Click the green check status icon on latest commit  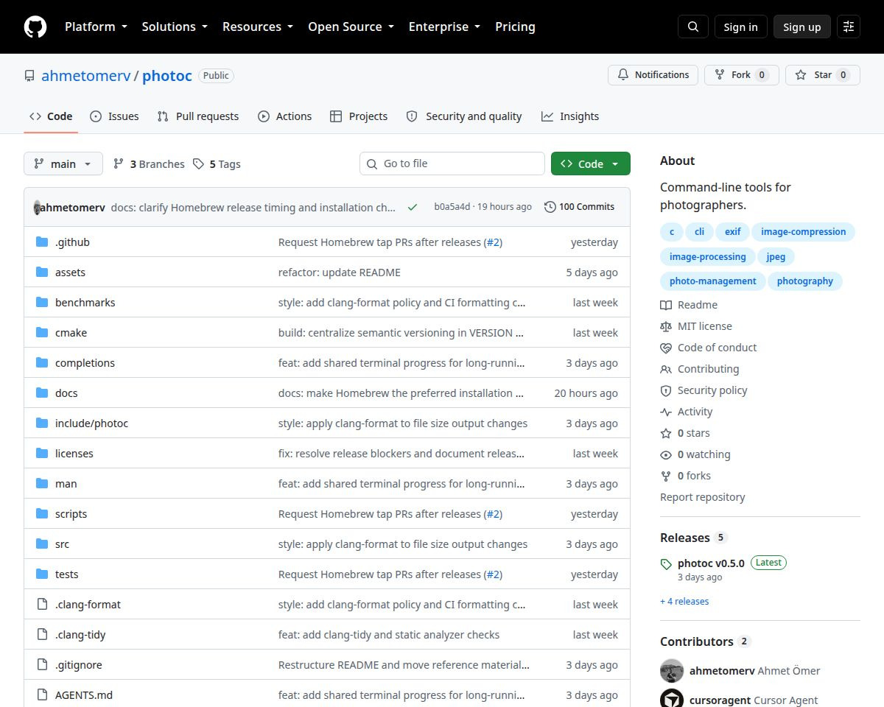tap(413, 207)
